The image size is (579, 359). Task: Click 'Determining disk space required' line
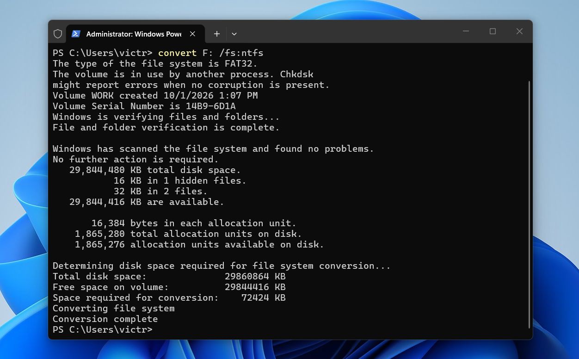click(x=222, y=266)
